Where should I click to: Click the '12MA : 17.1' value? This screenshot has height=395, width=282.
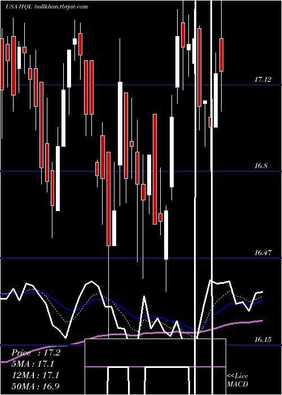[x=36, y=375]
